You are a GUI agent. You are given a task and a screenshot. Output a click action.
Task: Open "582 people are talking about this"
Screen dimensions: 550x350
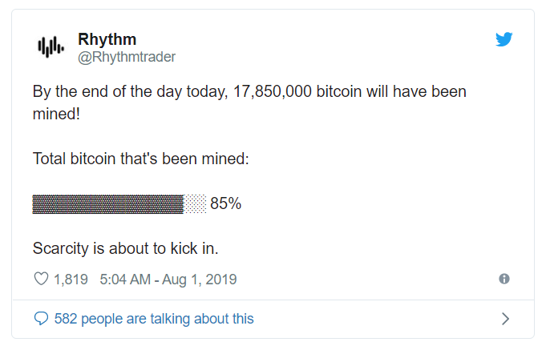tap(154, 319)
